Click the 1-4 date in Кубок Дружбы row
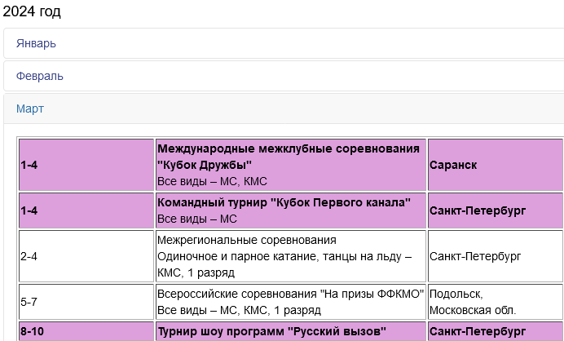Viewport: 564px width, 341px height. point(29,165)
